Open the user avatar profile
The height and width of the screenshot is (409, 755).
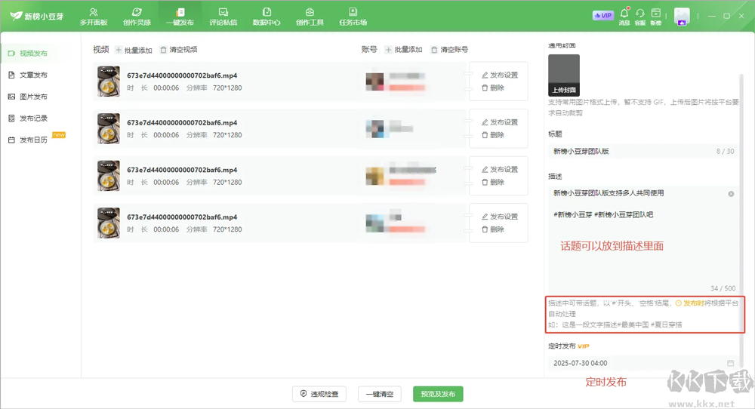pyautogui.click(x=682, y=17)
